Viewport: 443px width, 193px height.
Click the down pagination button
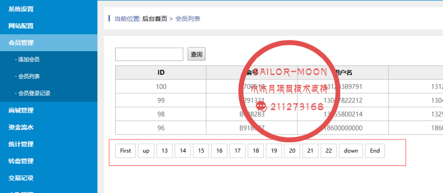click(x=351, y=151)
